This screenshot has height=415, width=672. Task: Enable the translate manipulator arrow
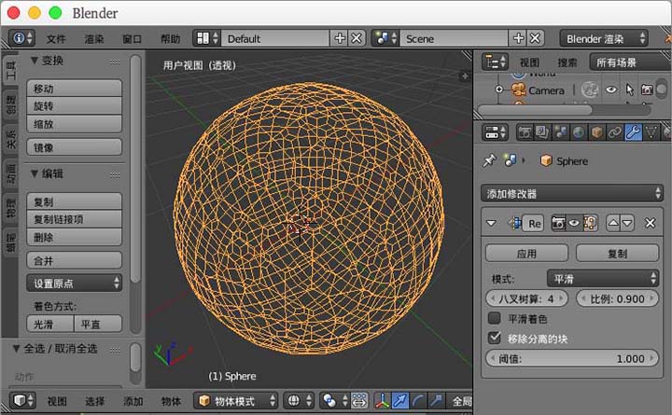399,401
